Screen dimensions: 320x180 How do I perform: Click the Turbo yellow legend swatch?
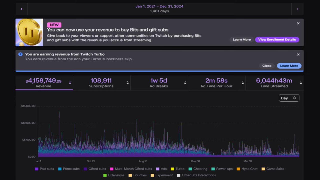click(x=172, y=169)
